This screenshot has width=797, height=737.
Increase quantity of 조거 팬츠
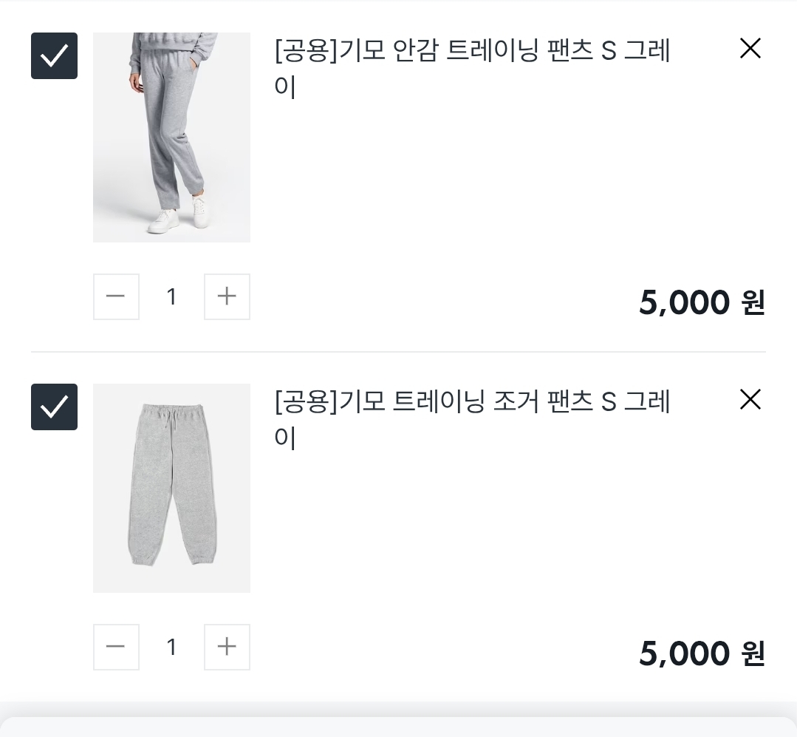227,647
